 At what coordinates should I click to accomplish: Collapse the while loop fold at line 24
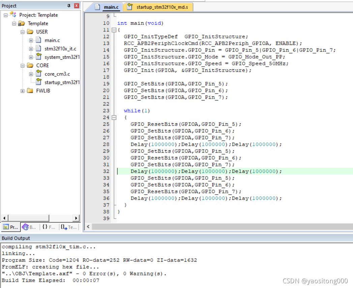point(114,118)
